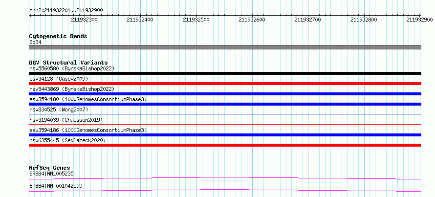Select variant label nsv6355445 (Sedlazeck2020)
435x197 pixels.
coord(67,141)
